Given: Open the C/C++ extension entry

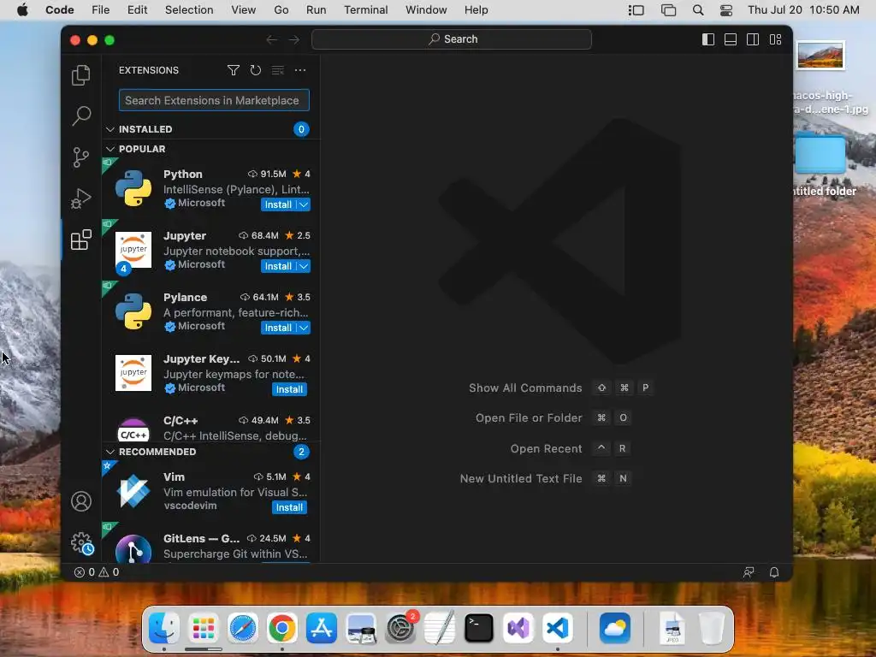Looking at the screenshot, I should pos(211,427).
